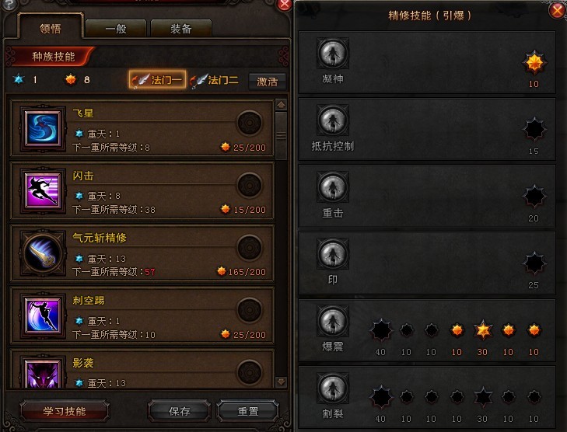Click the 学习技能 button
The height and width of the screenshot is (432, 567).
pos(65,411)
